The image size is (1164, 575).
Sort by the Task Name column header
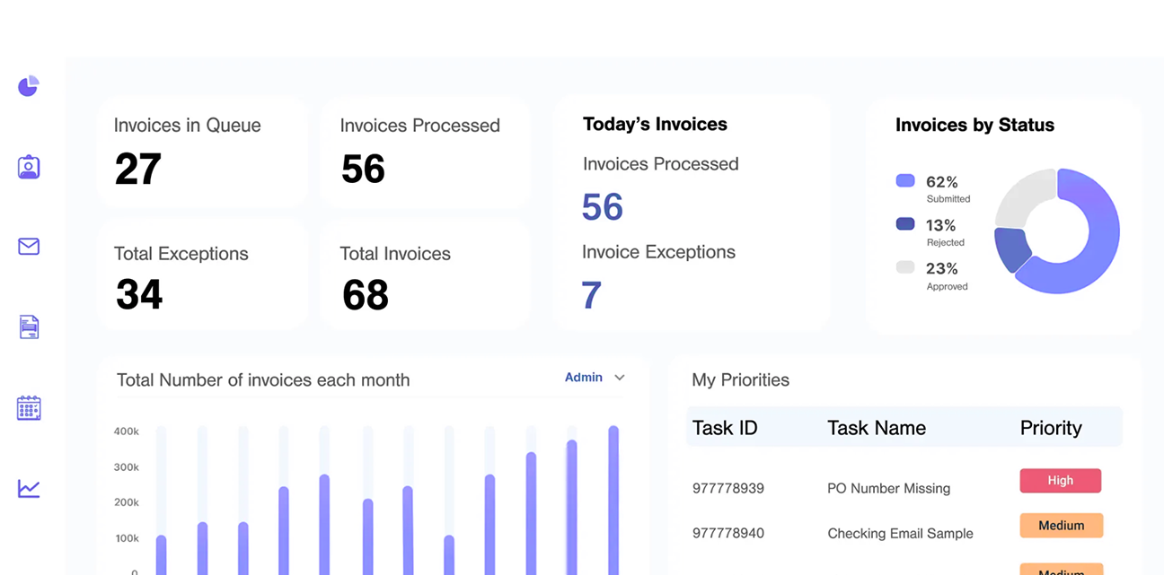coord(876,428)
